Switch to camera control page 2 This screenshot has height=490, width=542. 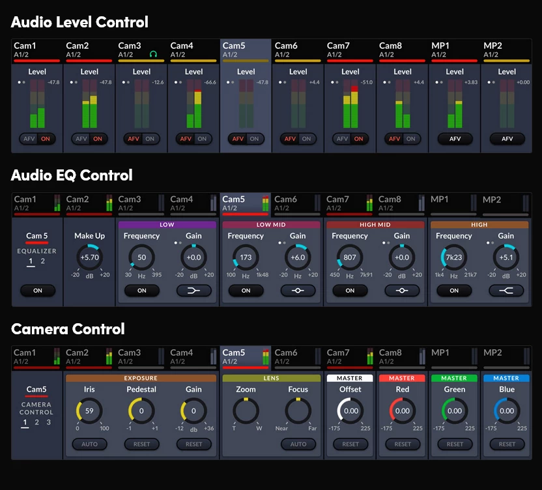click(x=37, y=422)
